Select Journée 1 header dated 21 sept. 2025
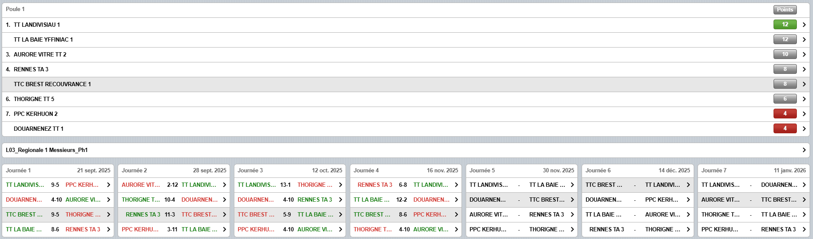Screen dimensions: 813x239 click(x=58, y=171)
